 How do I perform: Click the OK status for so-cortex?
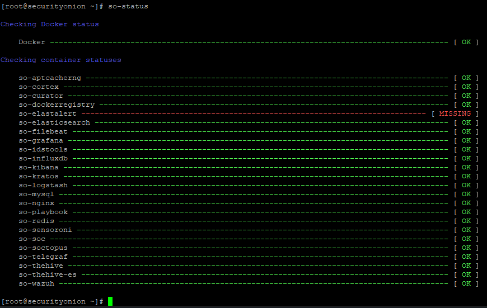tap(466, 87)
